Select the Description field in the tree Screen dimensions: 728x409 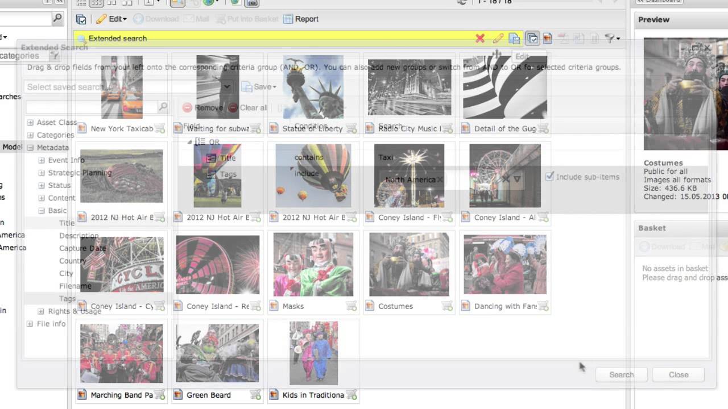tap(78, 235)
